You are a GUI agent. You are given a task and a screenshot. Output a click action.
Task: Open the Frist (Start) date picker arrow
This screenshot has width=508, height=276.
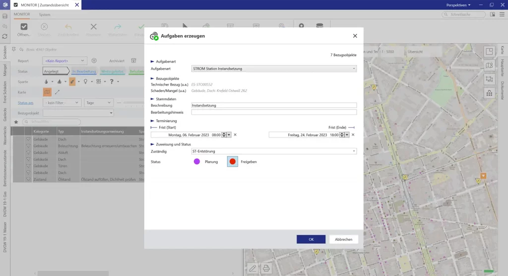pyautogui.click(x=229, y=135)
